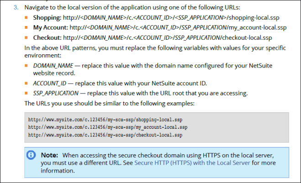Image resolution: width=301 pixels, height=183 pixels.
Task: Click the blue info icon in the Note box
Action: (x=31, y=155)
